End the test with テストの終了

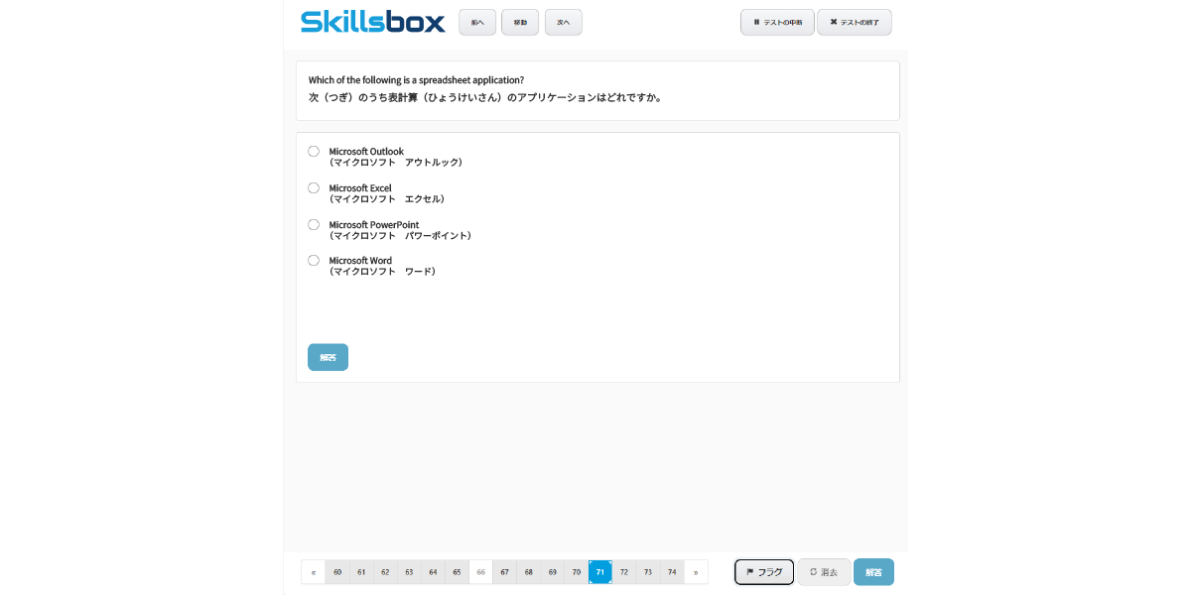pyautogui.click(x=855, y=22)
